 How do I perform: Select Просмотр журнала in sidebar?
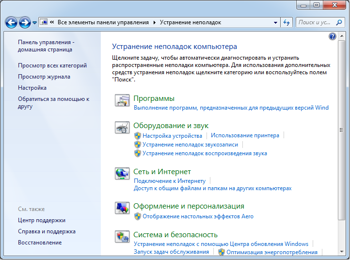click(x=44, y=77)
